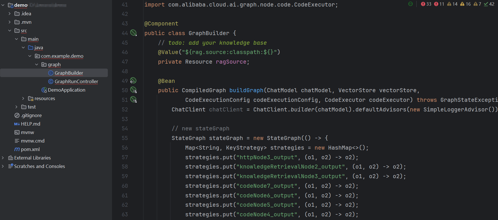
Task: Click the com.example.demo package icon
Action: tap(37, 56)
